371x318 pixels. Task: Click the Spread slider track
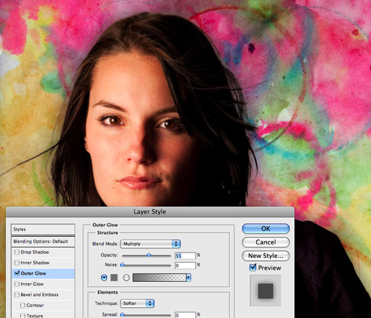[146, 315]
